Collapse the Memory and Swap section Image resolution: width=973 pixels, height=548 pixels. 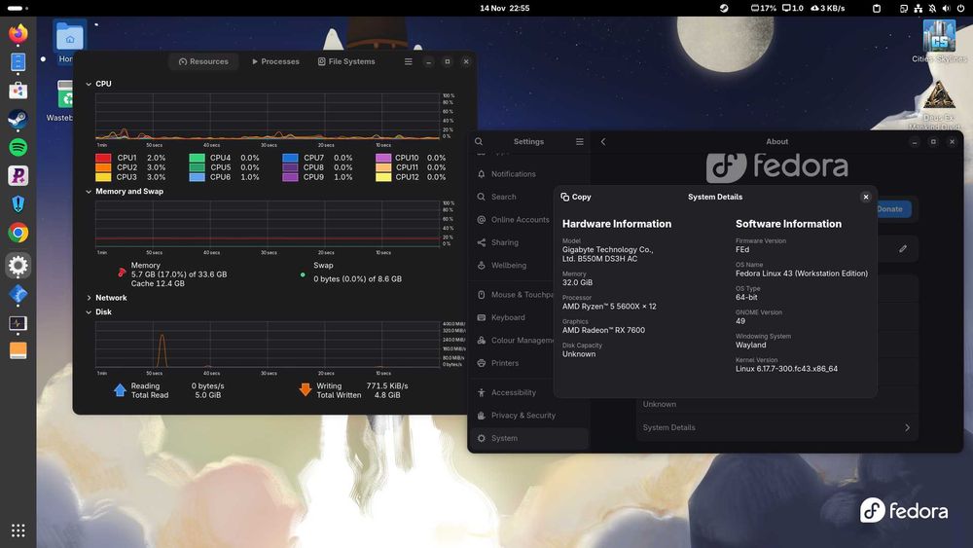[89, 192]
